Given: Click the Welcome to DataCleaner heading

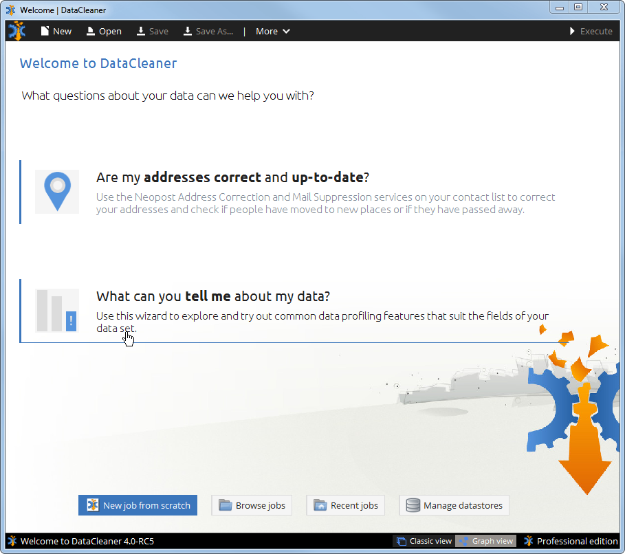Looking at the screenshot, I should [x=98, y=63].
